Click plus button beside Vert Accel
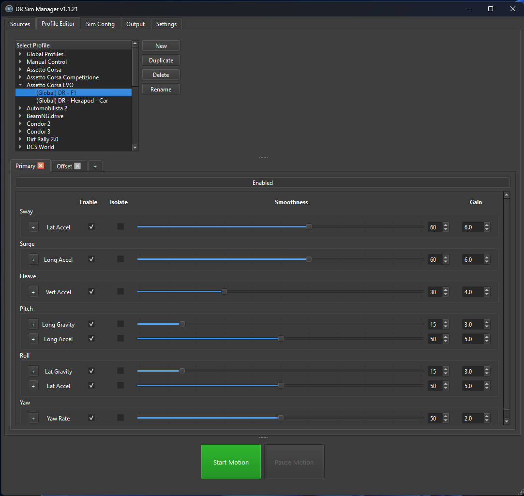524x496 pixels. point(33,292)
